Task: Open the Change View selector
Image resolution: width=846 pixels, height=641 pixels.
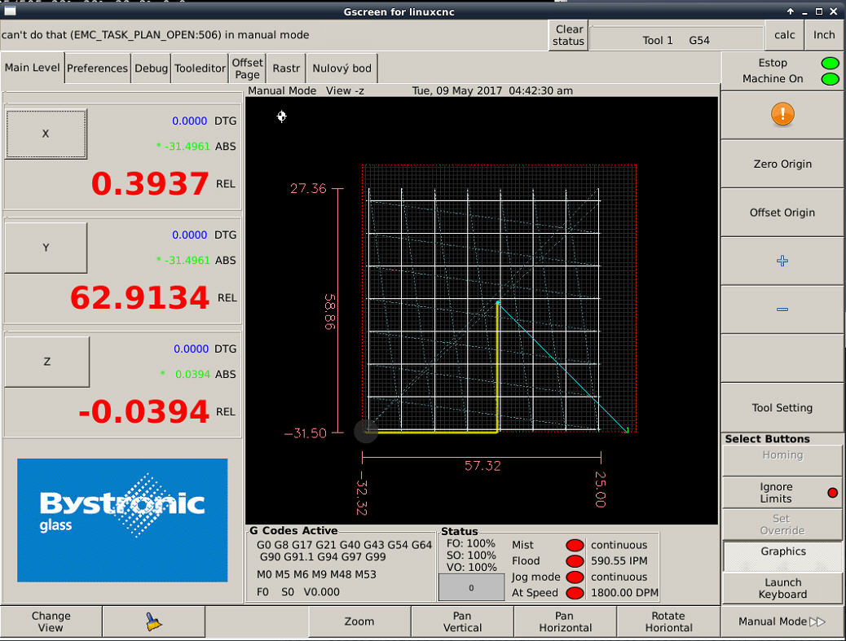Action: pos(51,621)
